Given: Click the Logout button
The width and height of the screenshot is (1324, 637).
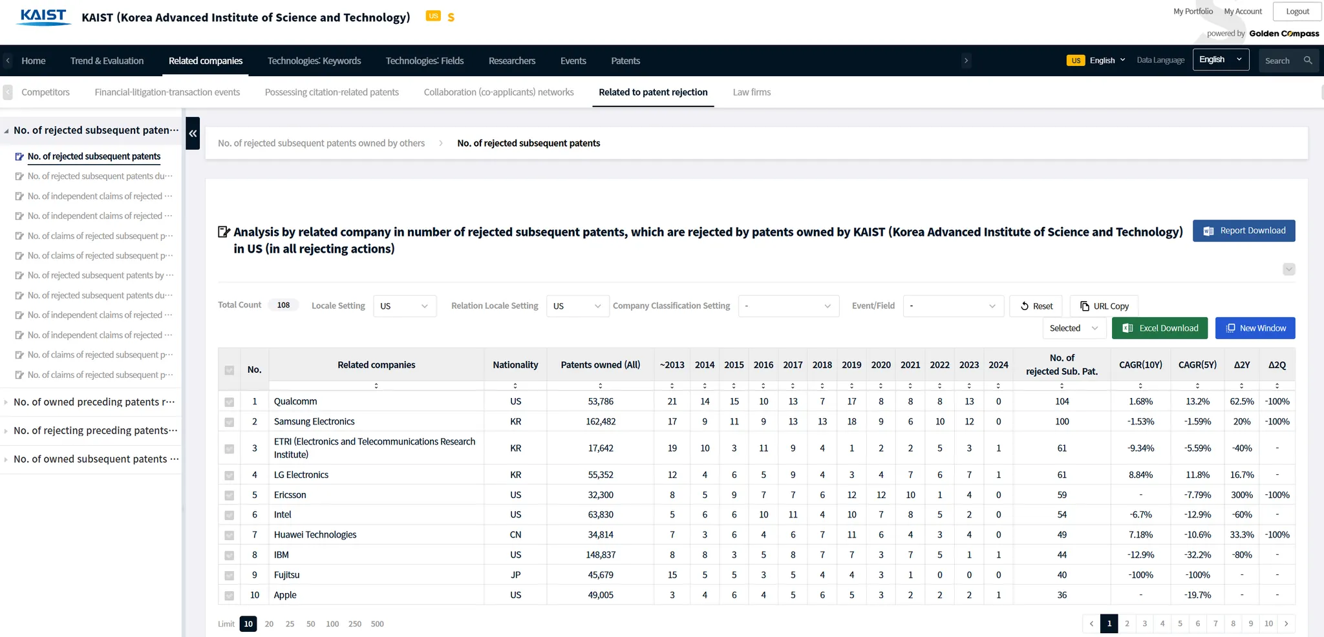Looking at the screenshot, I should [x=1297, y=12].
